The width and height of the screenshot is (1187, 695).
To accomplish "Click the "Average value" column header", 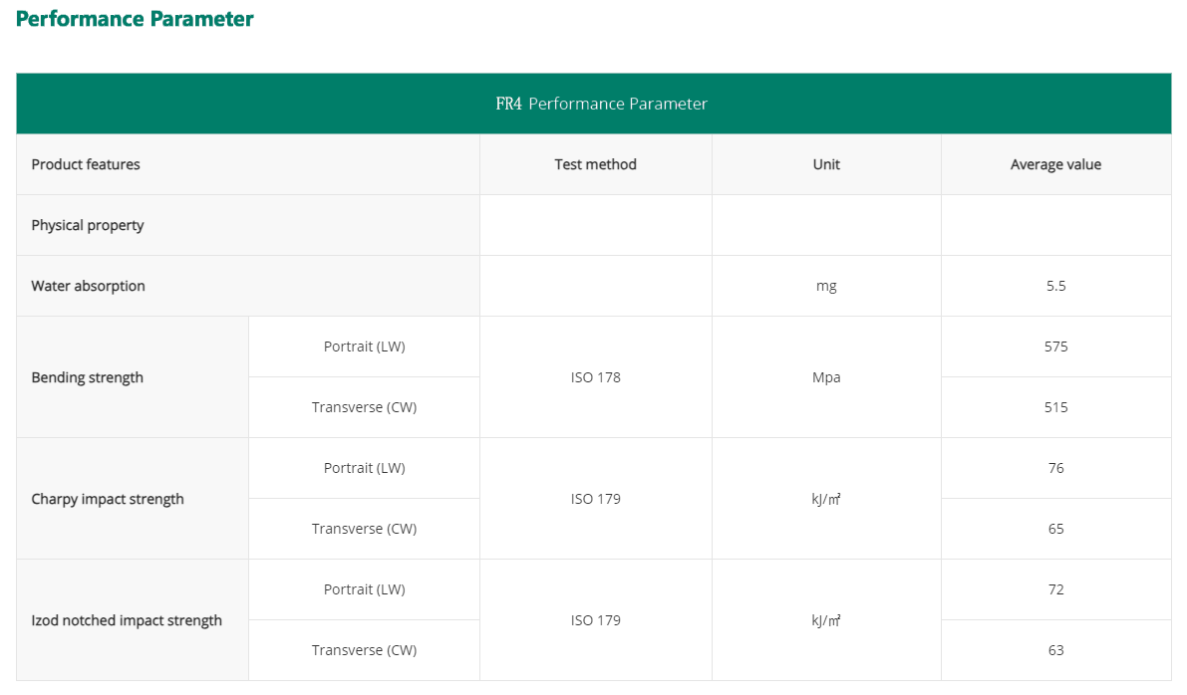I will 1055,164.
